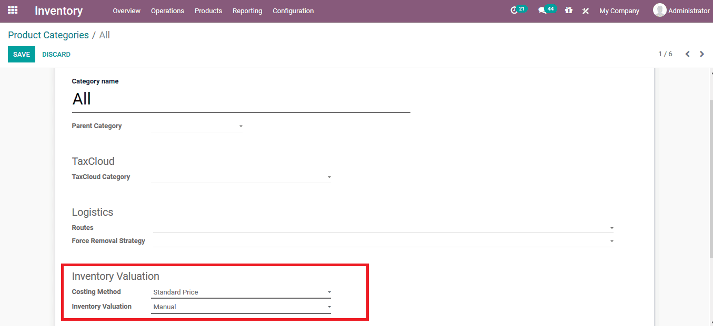Open the Operations menu
Screen dimensions: 713x326
pos(167,10)
